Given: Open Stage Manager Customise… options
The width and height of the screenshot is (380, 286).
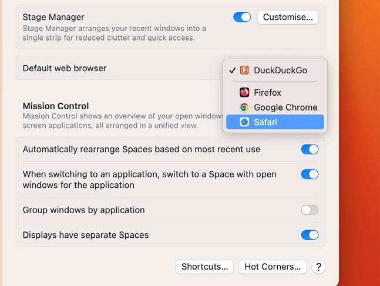Looking at the screenshot, I should (288, 17).
